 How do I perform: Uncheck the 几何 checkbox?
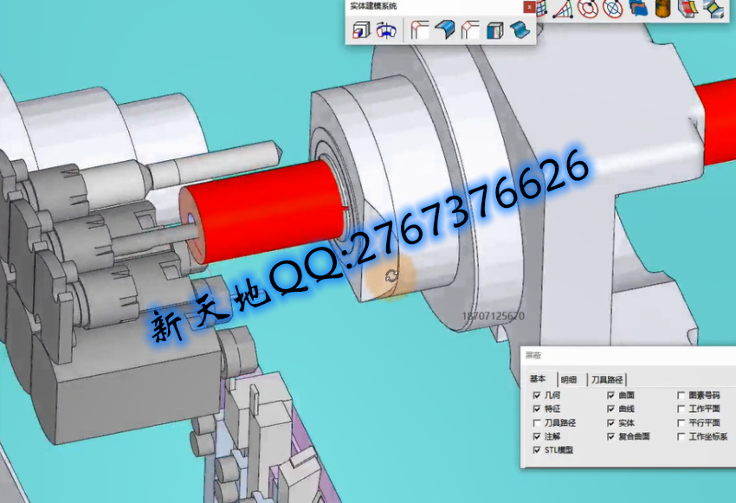537,395
